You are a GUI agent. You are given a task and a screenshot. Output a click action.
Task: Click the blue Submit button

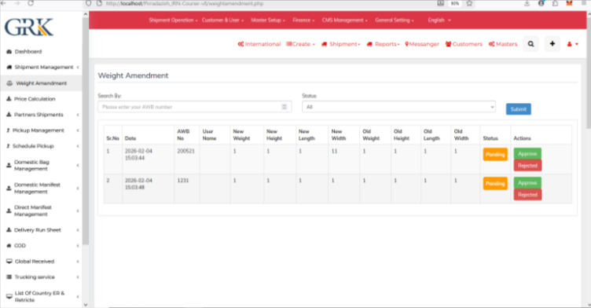coord(518,109)
